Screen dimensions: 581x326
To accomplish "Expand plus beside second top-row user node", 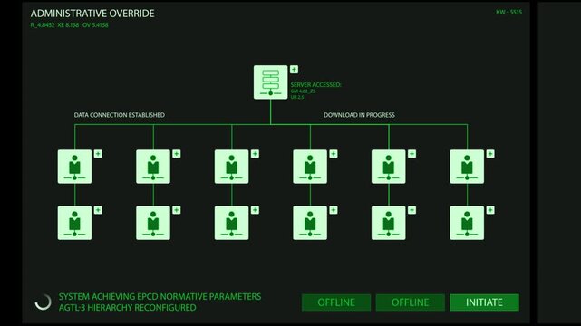I will (x=177, y=154).
